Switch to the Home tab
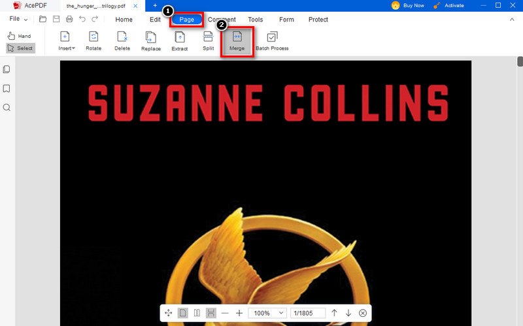The height and width of the screenshot is (326, 523). [124, 20]
